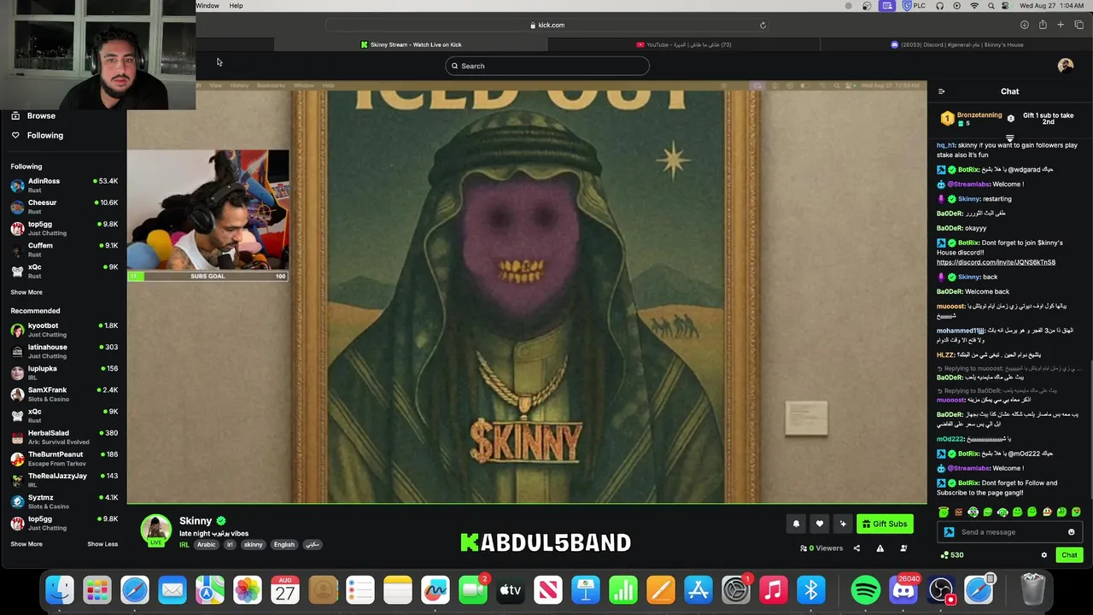Image resolution: width=1093 pixels, height=615 pixels.
Task: Click the Safari downloads icon
Action: 1024,25
